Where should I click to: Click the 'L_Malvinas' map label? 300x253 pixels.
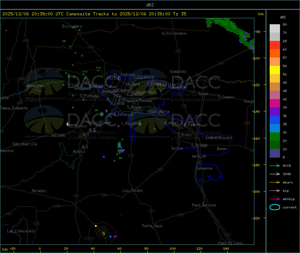click(131, 123)
